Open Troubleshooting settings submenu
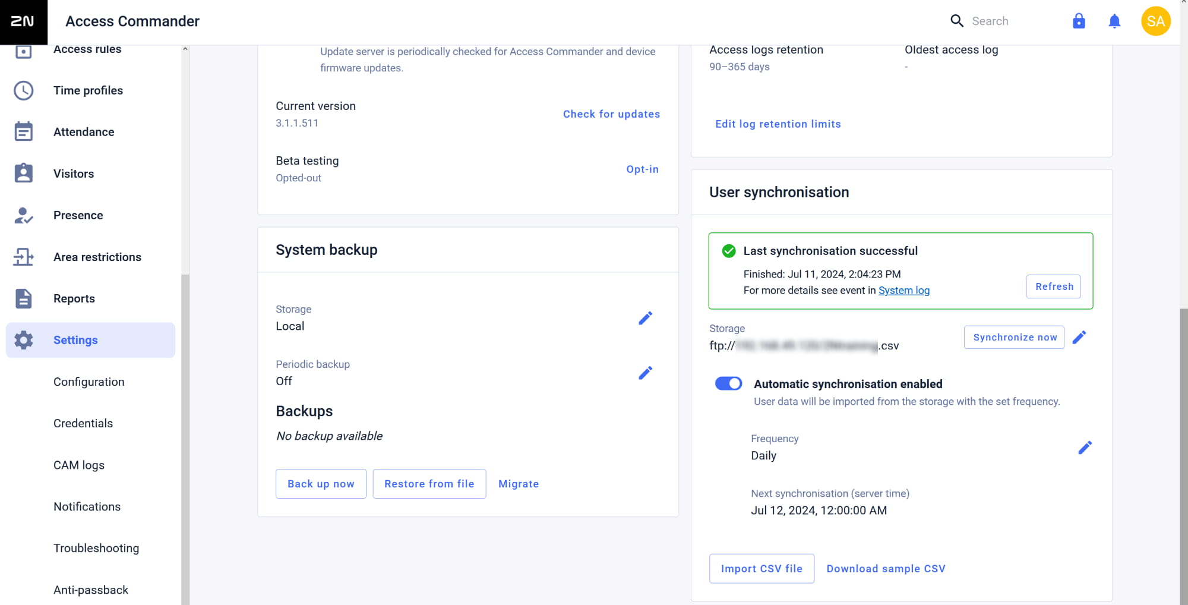 point(96,548)
